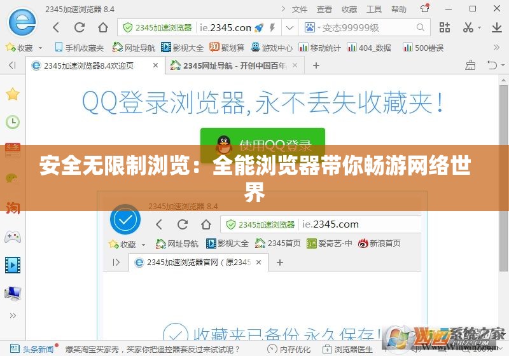The height and width of the screenshot is (356, 509).
Task: Click the lightning speed mode icon
Action: click(272, 28)
